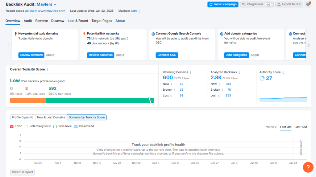Click info icon beside Analyzed Backlinks Broken

[222, 90]
